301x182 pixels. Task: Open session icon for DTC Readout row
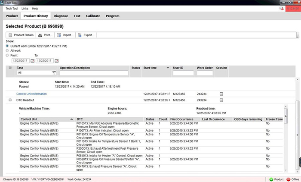point(221,100)
